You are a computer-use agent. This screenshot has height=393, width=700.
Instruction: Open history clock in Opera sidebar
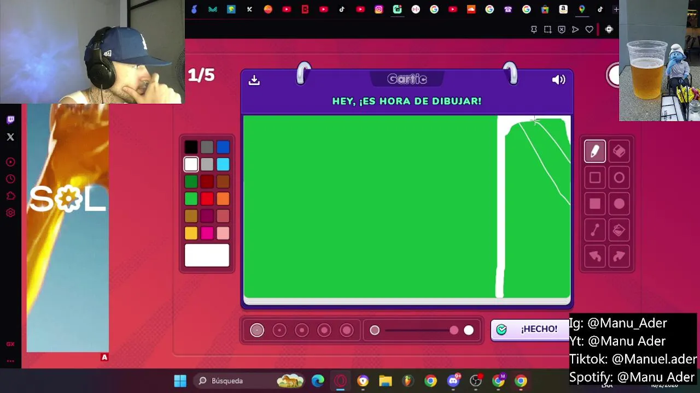click(10, 179)
